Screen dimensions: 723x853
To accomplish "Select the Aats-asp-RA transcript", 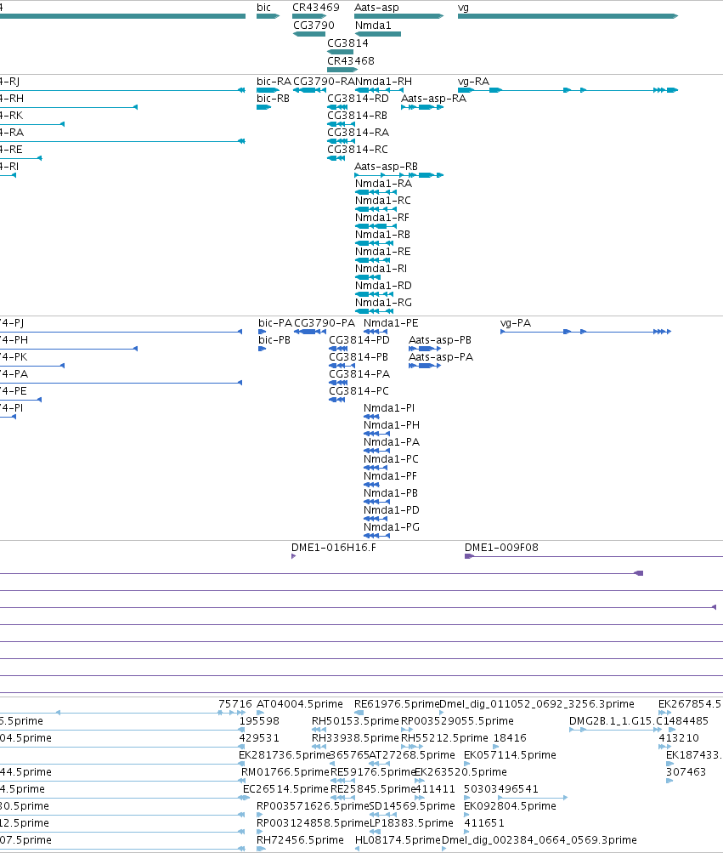I will pyautogui.click(x=422, y=107).
